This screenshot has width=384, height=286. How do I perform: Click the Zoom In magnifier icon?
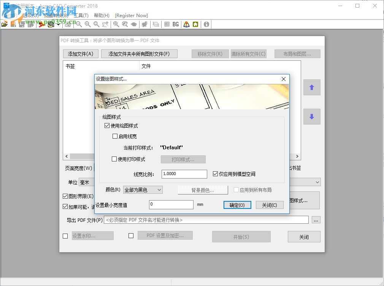87,24
